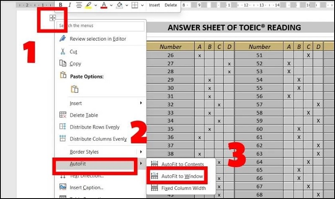Open the borders dropdown arrow
This screenshot has width=335, height=199.
pyautogui.click(x=142, y=5)
